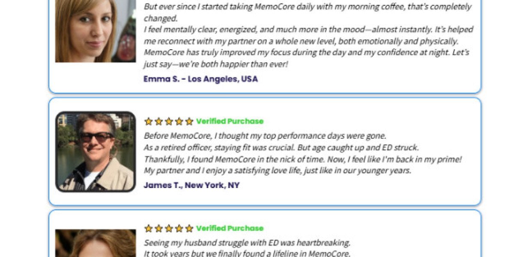The height and width of the screenshot is (257, 514).
Task: Click third star in James T. rating
Action: click(169, 121)
